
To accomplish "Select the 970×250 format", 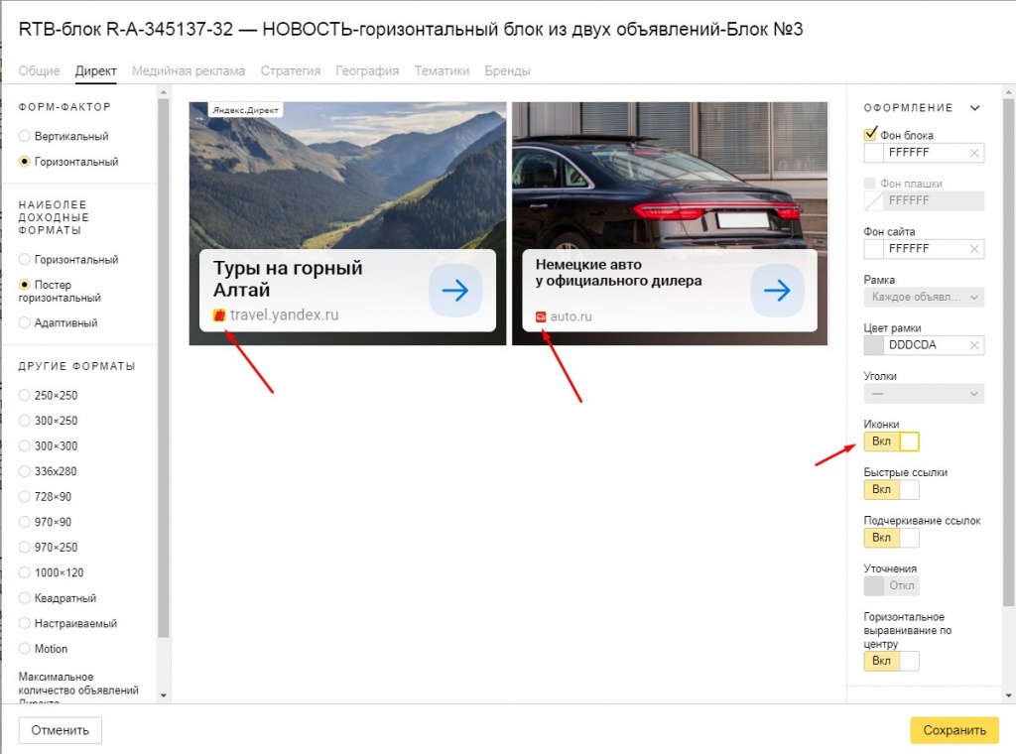I will (x=25, y=547).
